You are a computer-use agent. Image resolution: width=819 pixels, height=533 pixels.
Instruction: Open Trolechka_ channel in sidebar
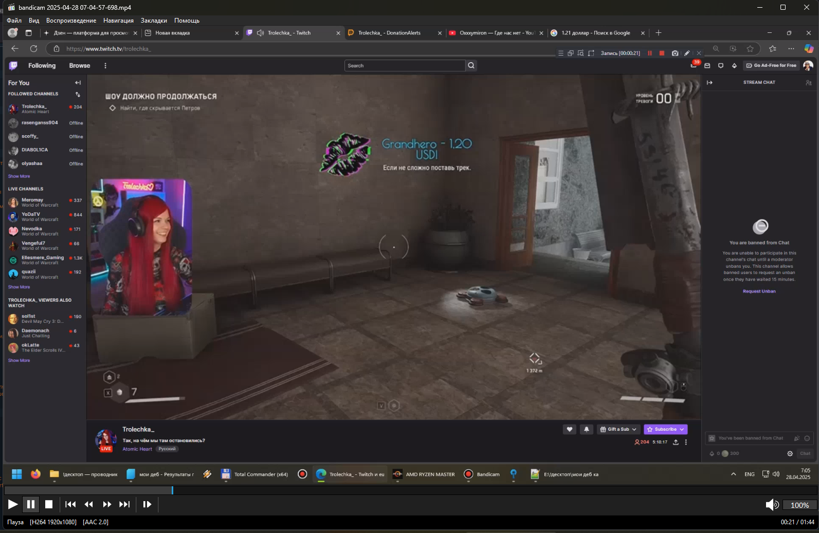click(45, 108)
